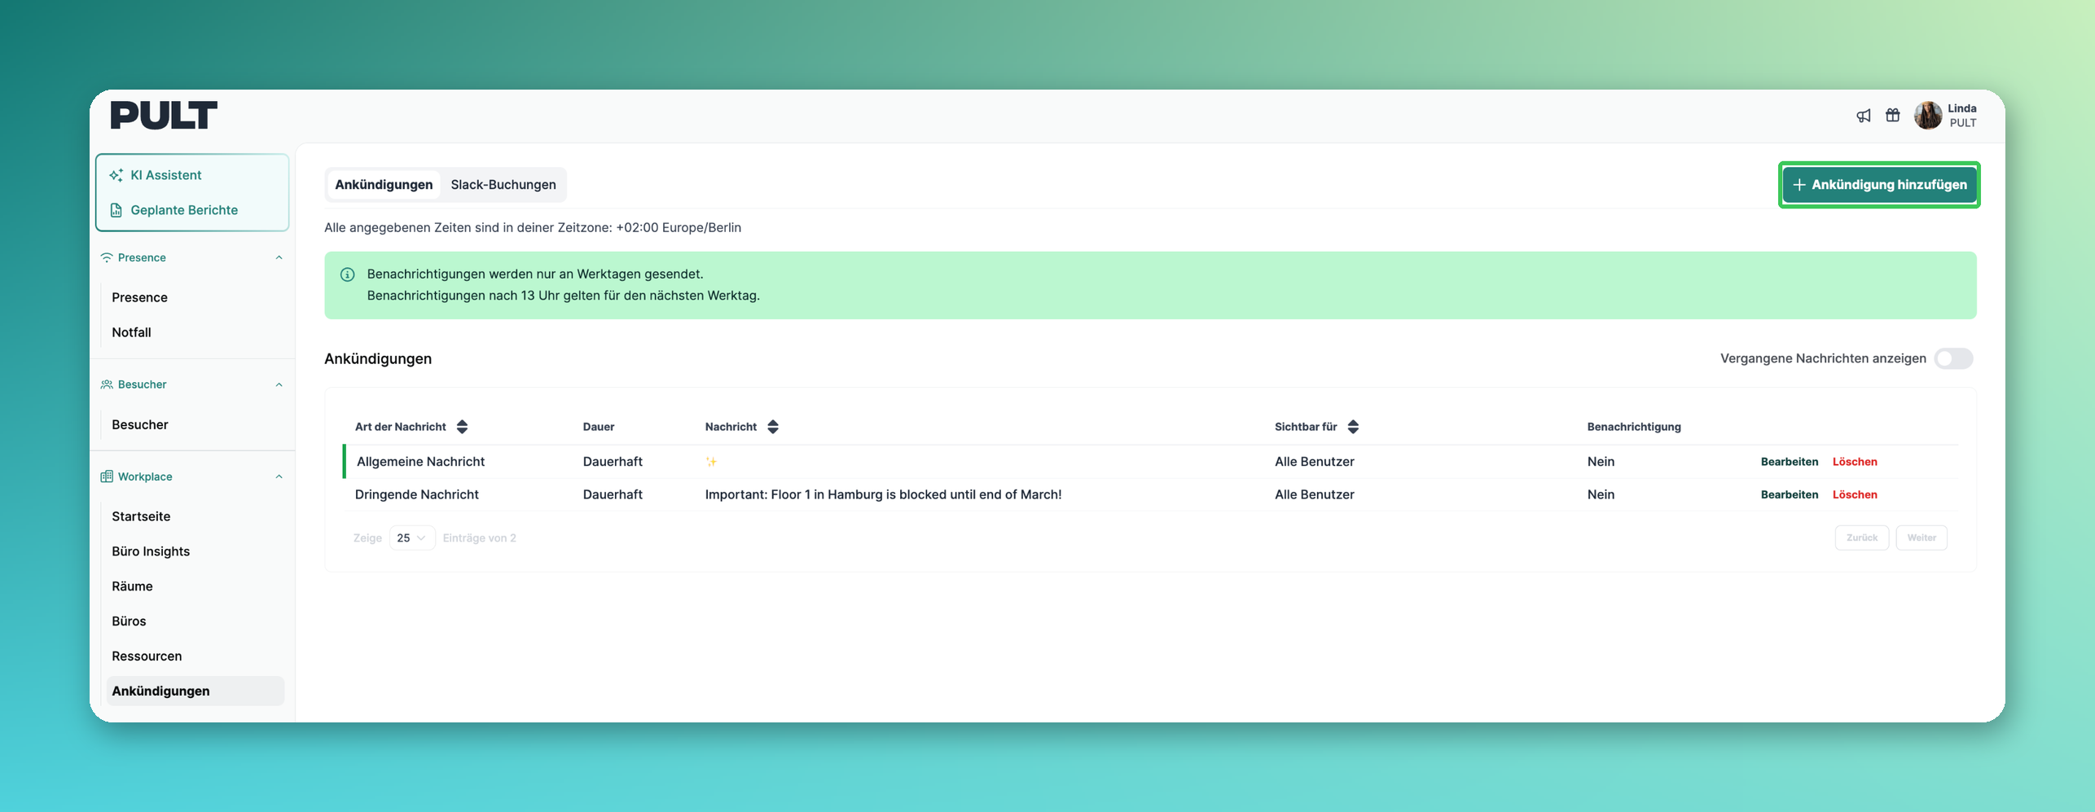Edit the Allgemeine Nachricht row
2095x812 pixels.
pyautogui.click(x=1789, y=462)
